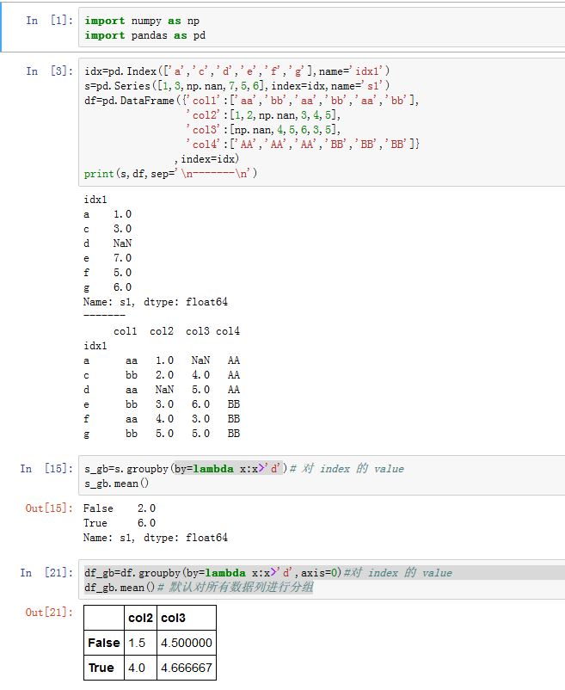This screenshot has width=565, height=690.
Task: Click the df_gb=df.groupby code line
Action: coord(267,573)
